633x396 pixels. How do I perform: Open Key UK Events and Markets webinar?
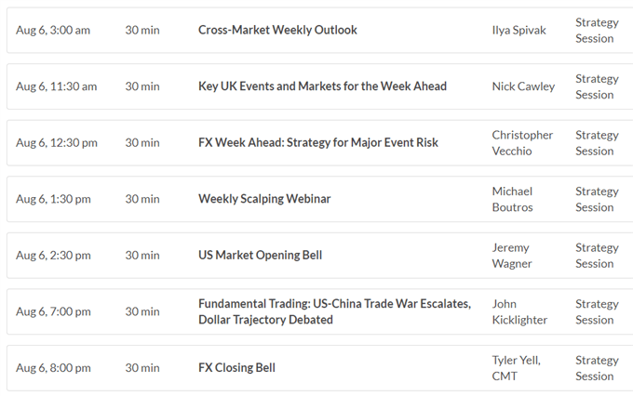pyautogui.click(x=322, y=86)
